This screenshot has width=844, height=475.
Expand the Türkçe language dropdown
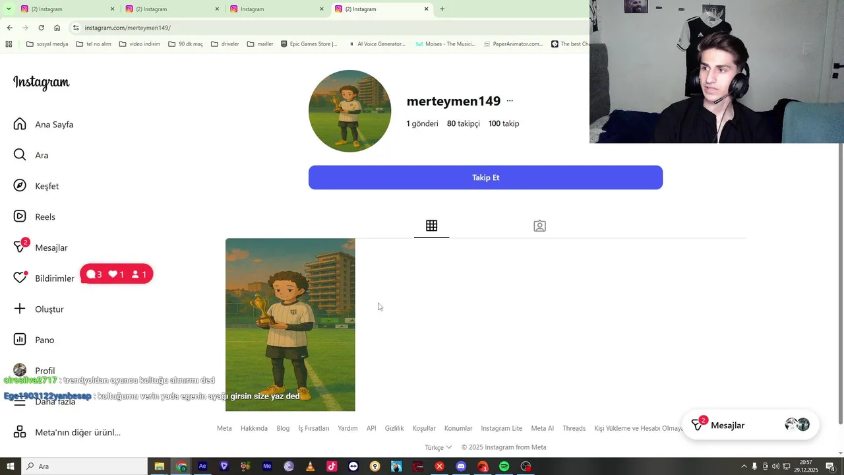(x=438, y=447)
